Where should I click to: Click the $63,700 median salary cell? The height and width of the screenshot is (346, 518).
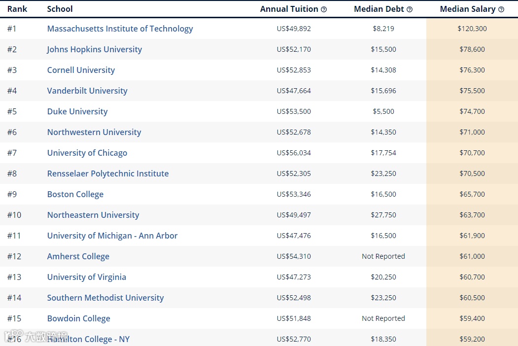[x=472, y=215]
